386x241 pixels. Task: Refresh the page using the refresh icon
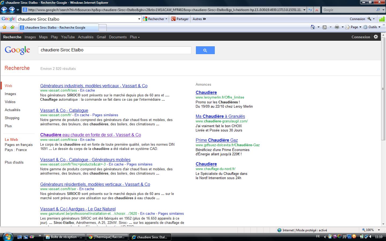(x=310, y=10)
